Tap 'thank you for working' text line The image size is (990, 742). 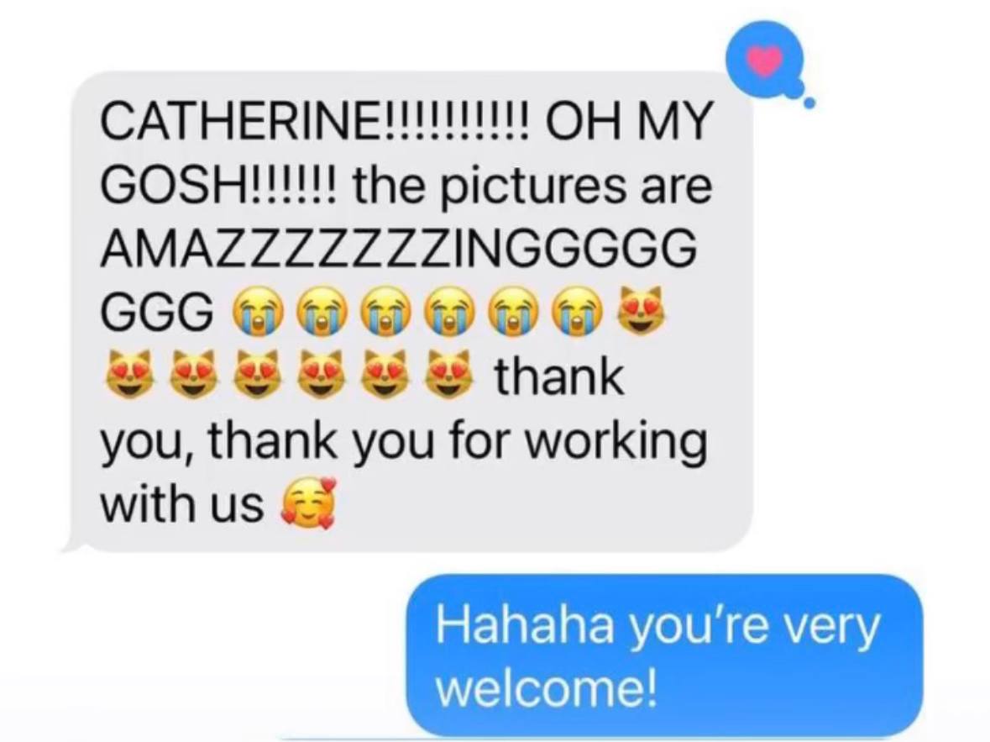(x=404, y=442)
